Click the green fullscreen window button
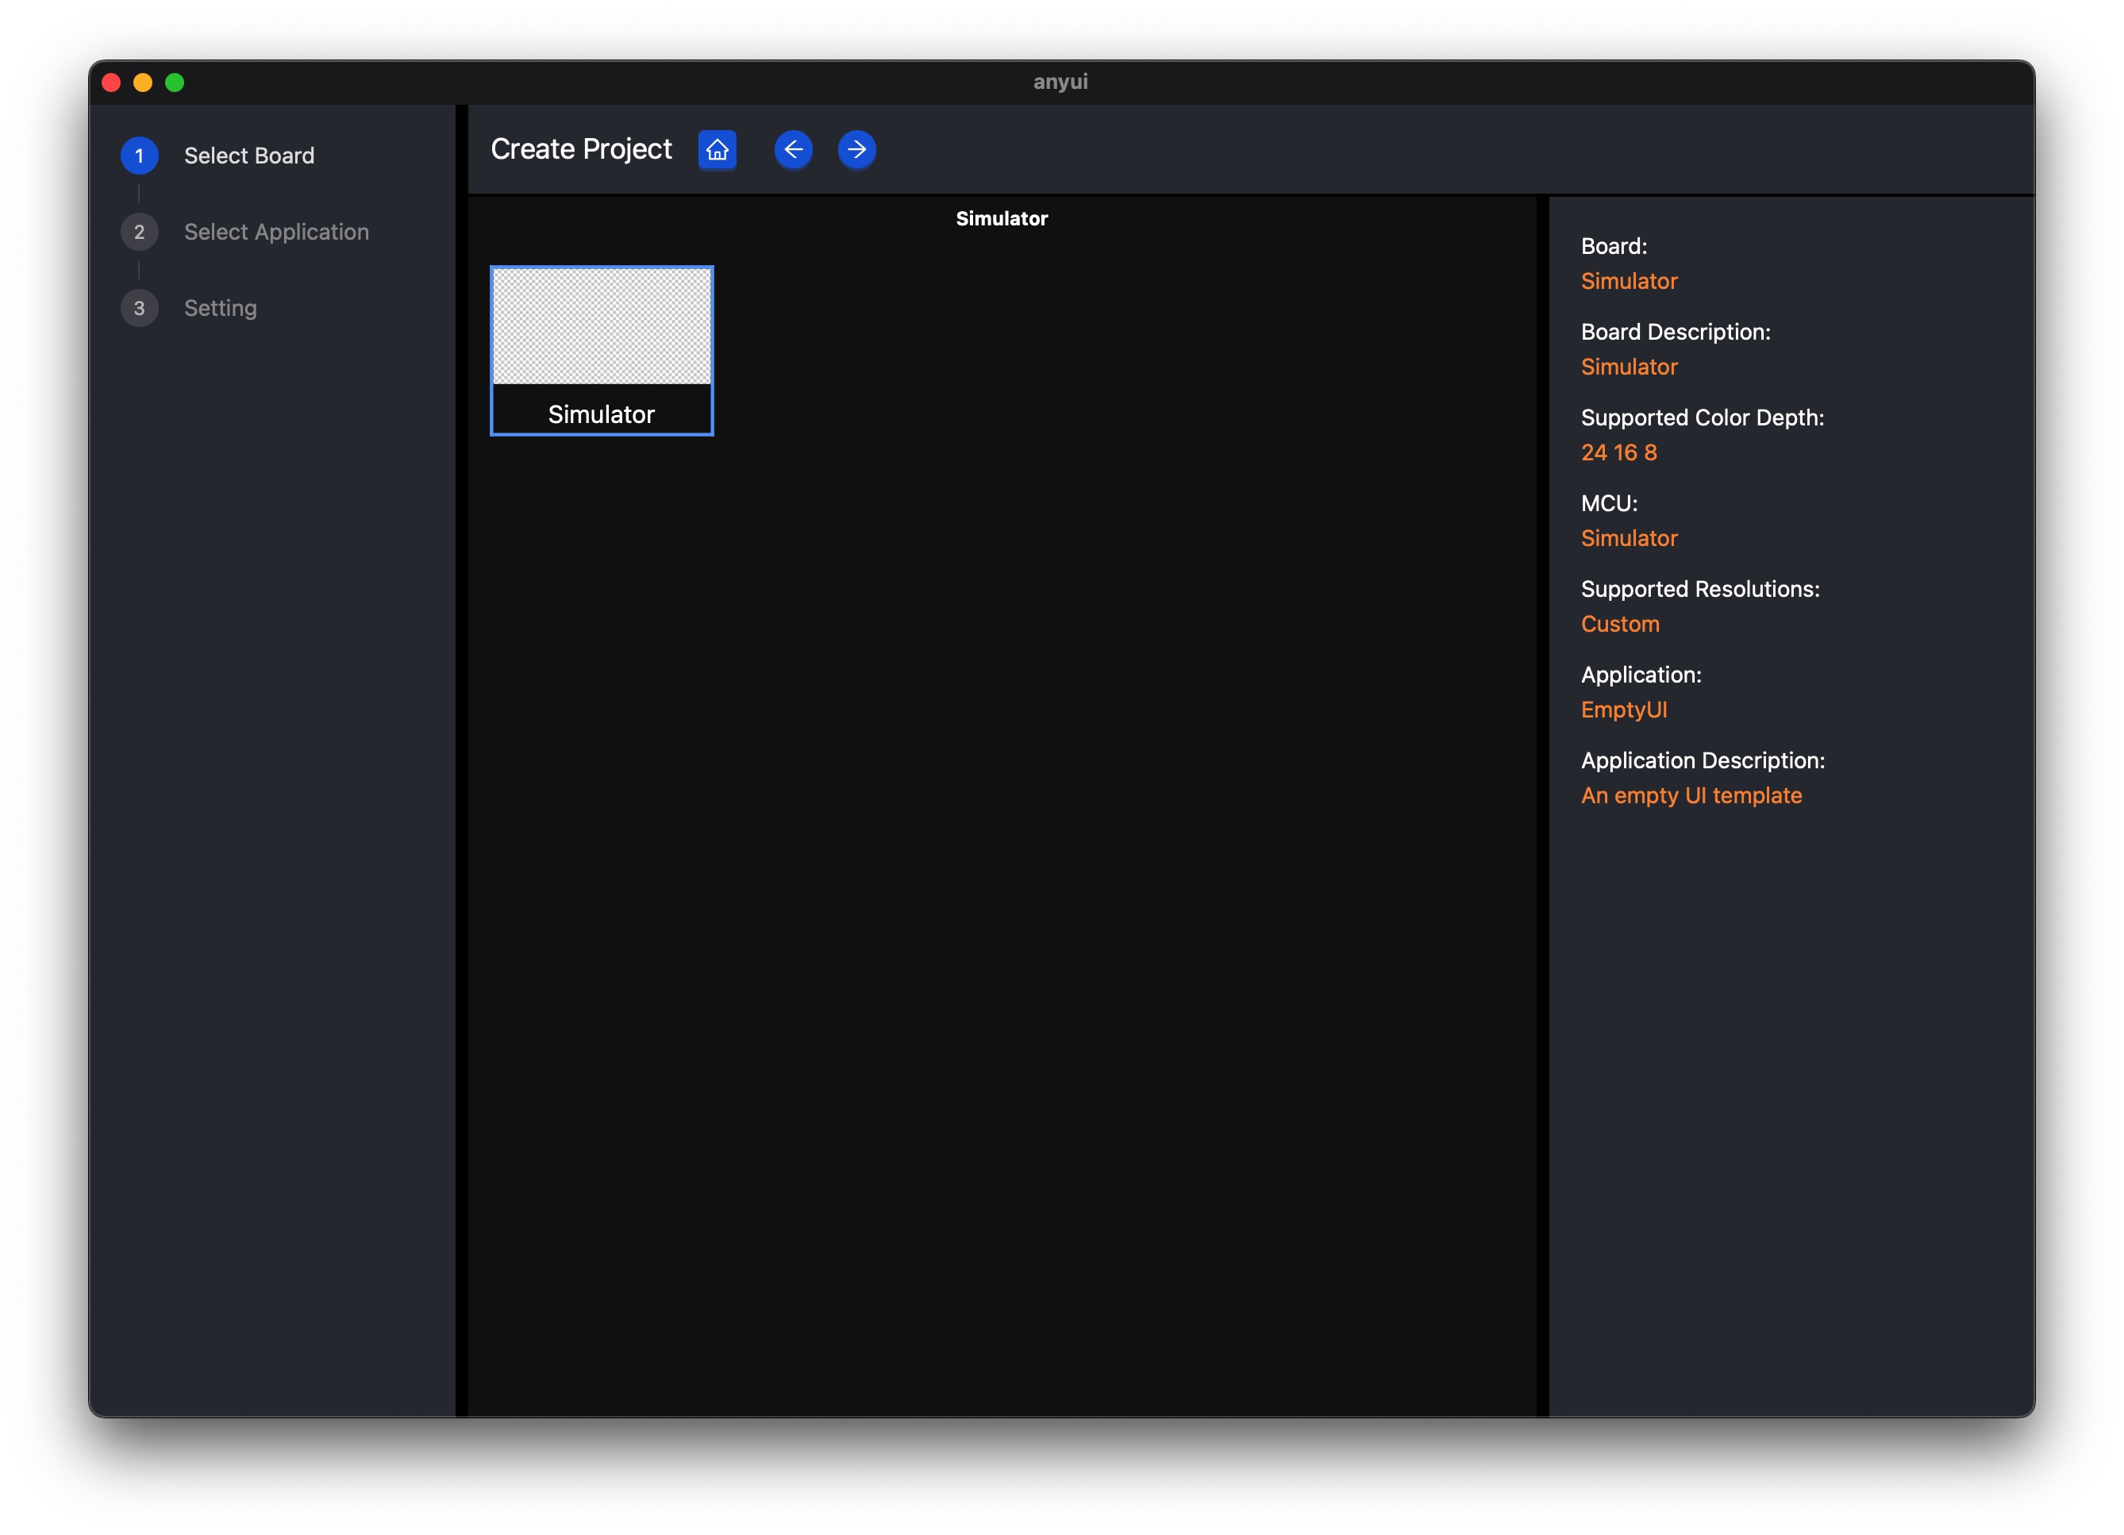 click(x=174, y=83)
